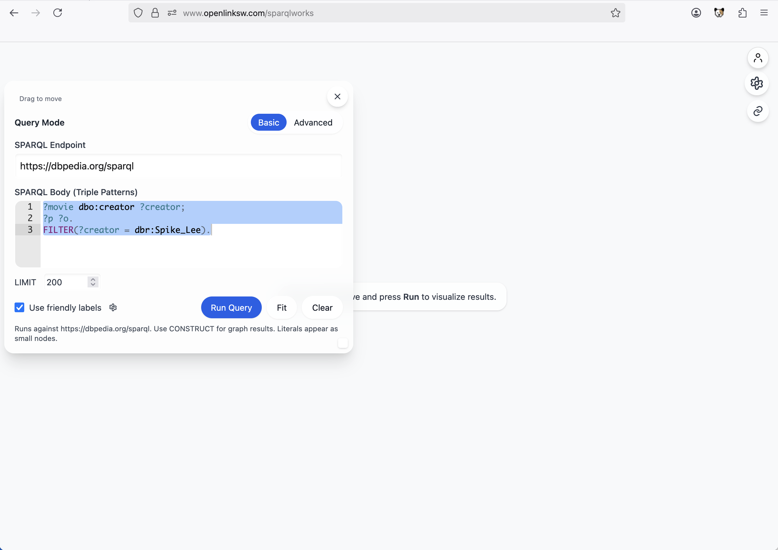Click the Fit button
Image resolution: width=778 pixels, height=550 pixels.
[x=281, y=307]
